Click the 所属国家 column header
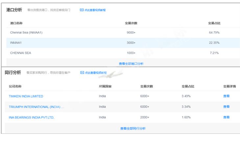This screenshot has height=141, width=240. (105, 86)
